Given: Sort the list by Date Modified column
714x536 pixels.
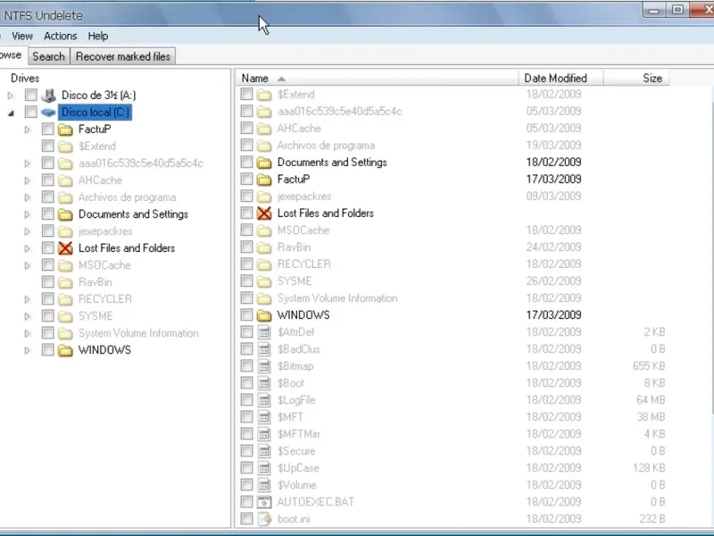Looking at the screenshot, I should coord(560,79).
